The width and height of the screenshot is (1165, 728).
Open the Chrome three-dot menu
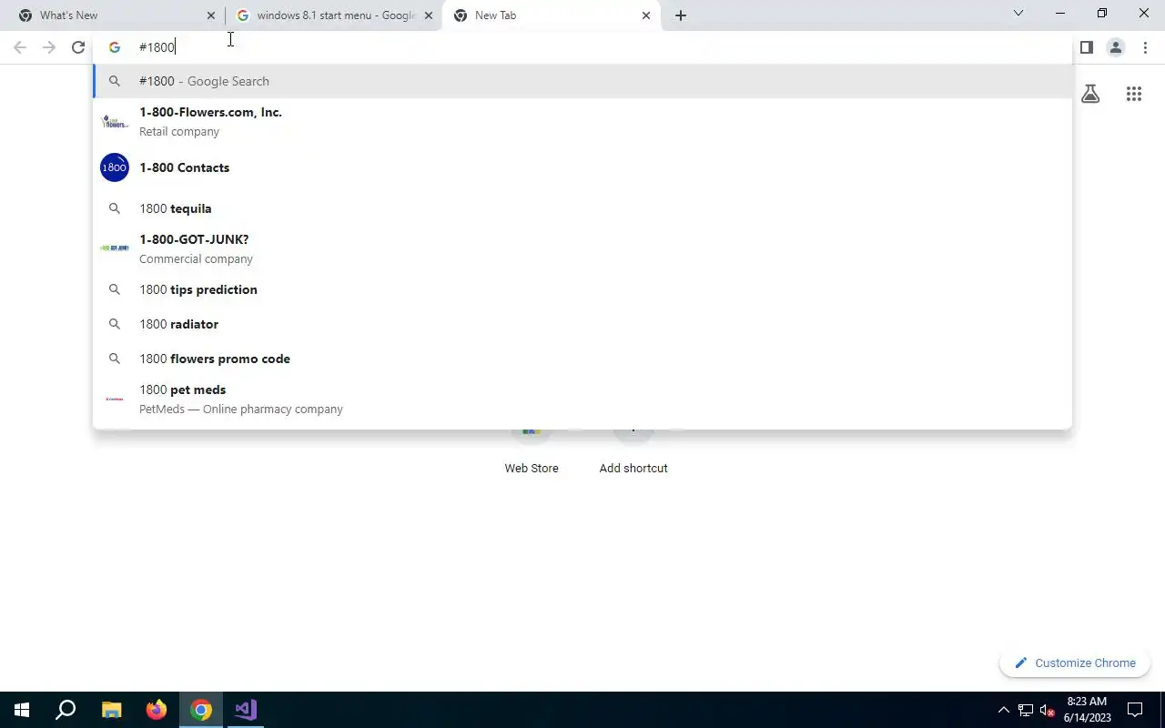[x=1145, y=47]
